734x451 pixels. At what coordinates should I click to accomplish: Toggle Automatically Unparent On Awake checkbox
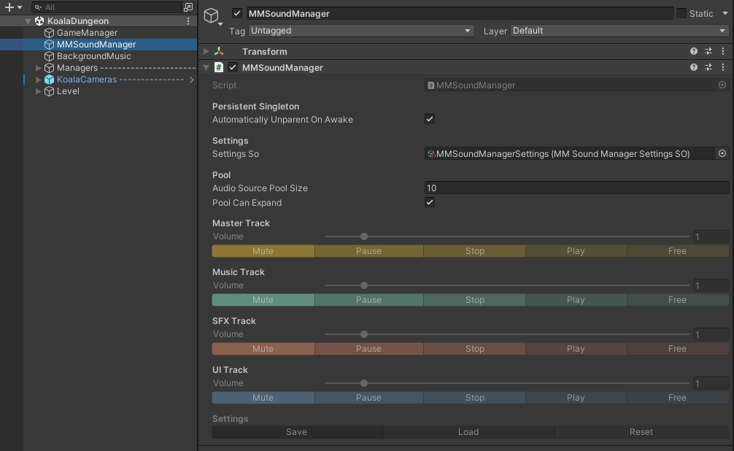pyautogui.click(x=429, y=119)
